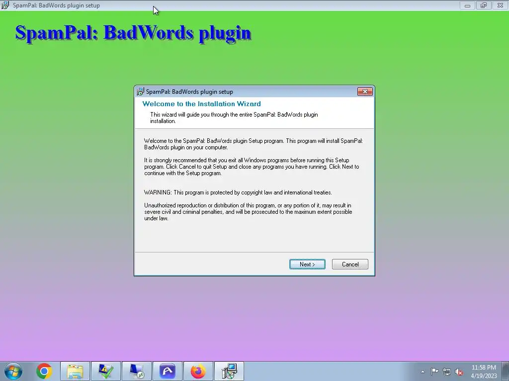
Task: Restore down the setup background window
Action: 484,5
